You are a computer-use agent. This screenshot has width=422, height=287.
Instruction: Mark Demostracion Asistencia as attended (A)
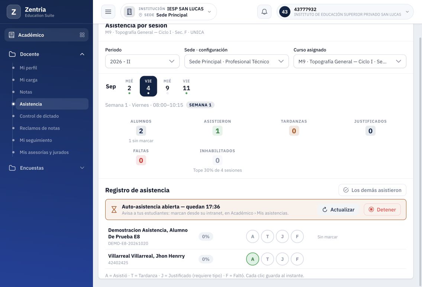252,237
